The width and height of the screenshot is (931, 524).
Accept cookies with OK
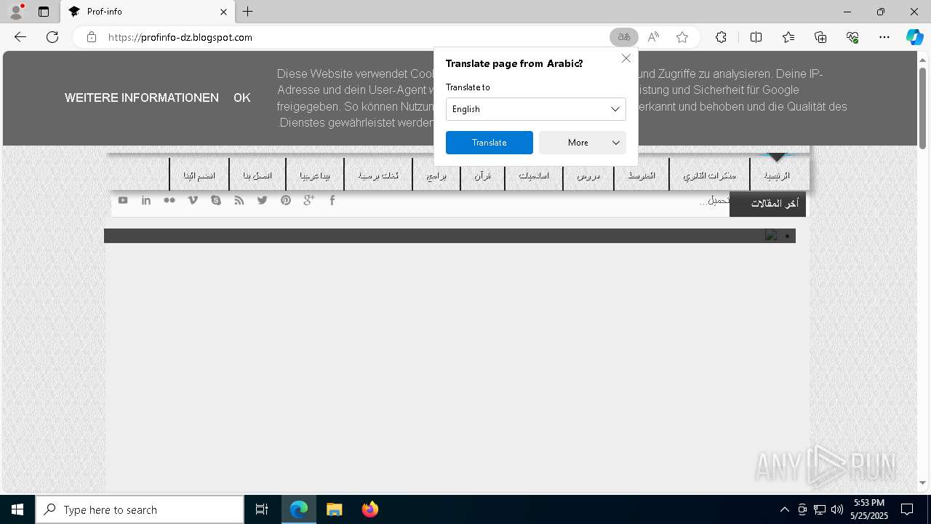[242, 98]
